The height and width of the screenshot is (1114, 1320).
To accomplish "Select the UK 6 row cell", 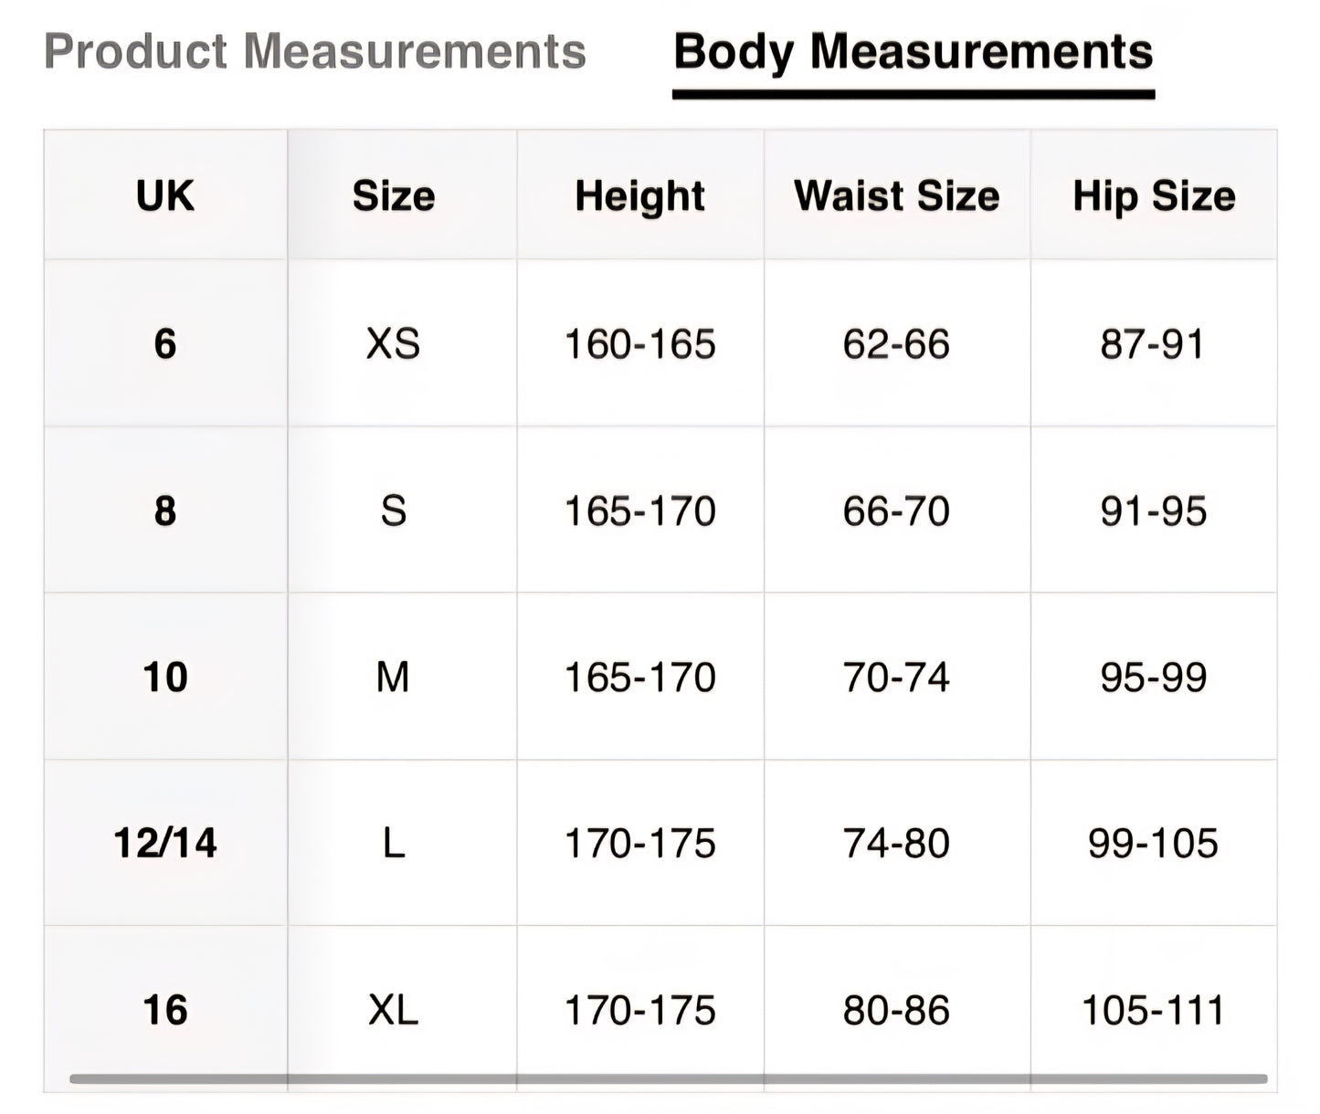I will click(165, 344).
